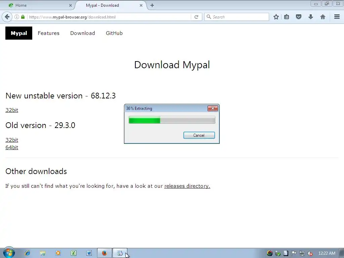Launch Word from the taskbar

(x=89, y=253)
